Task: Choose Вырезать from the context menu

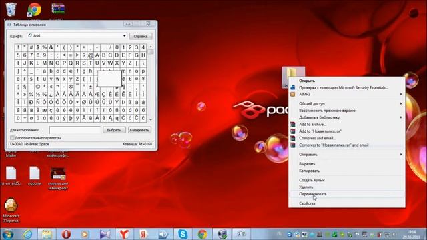Action: [x=347, y=164]
